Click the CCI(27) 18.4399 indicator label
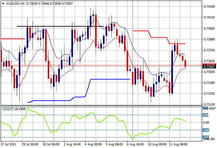The image size is (217, 148). (14, 109)
